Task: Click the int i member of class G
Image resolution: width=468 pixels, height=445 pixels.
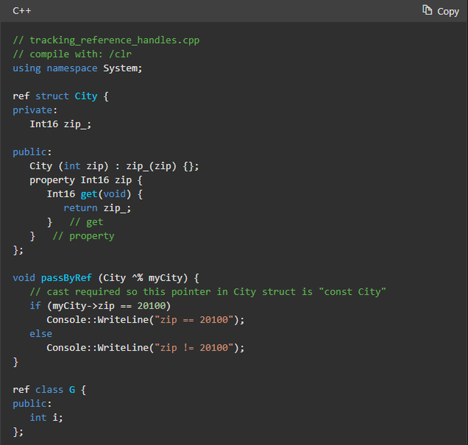Action: click(45, 417)
